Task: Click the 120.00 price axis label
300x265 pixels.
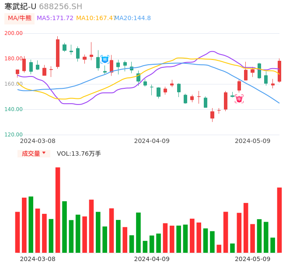Action: [x=14, y=135]
